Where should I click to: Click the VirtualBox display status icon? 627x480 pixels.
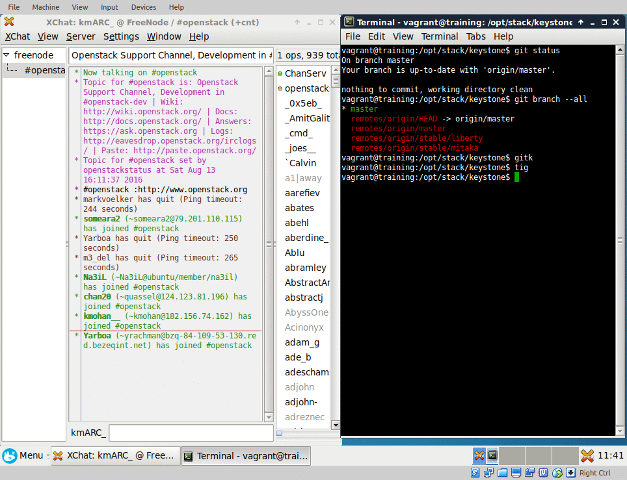pos(515,472)
